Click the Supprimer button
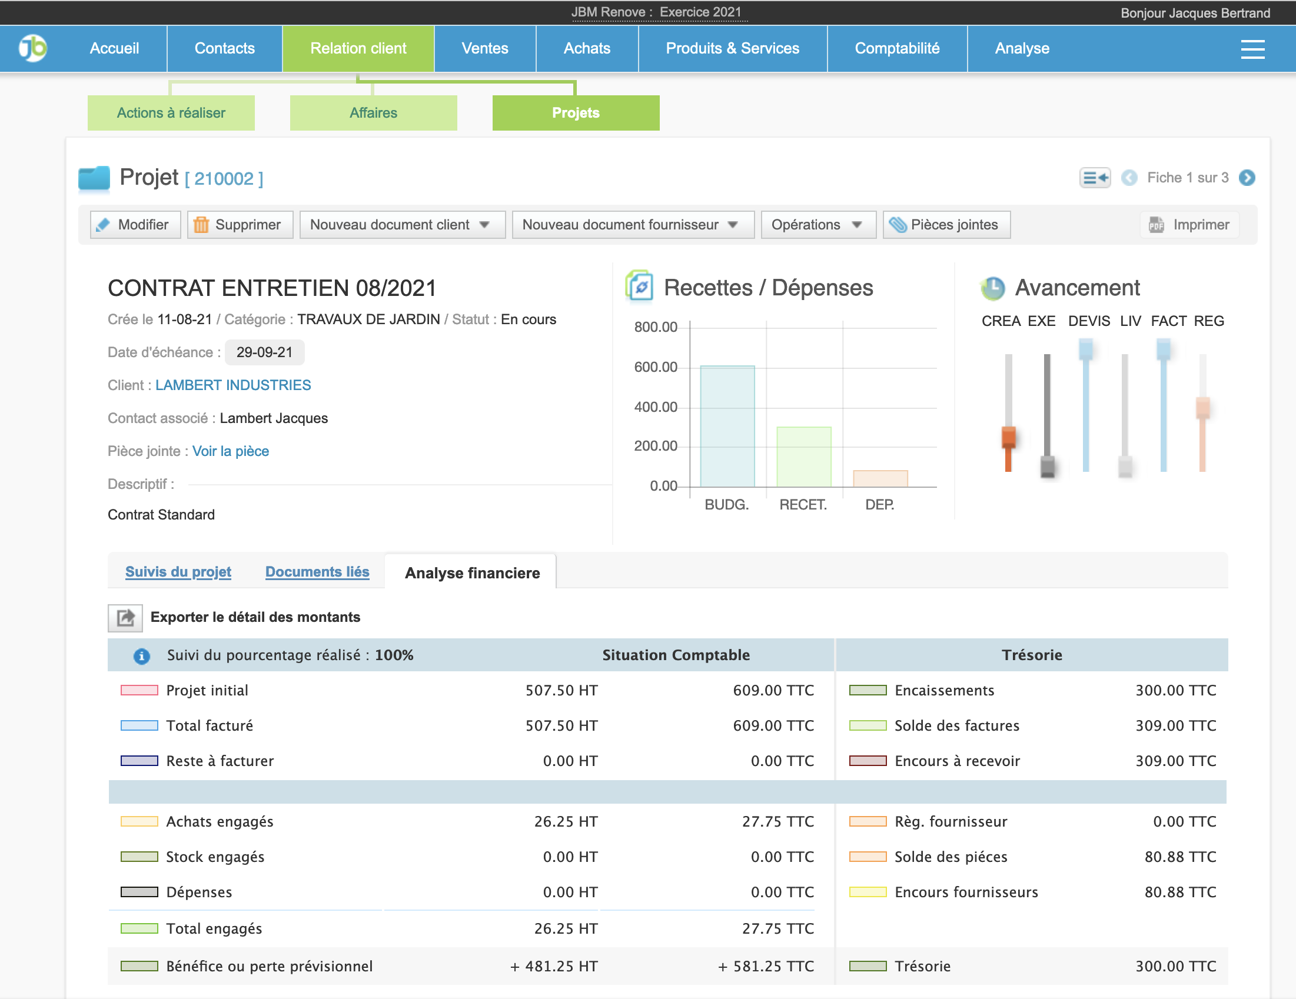1296x999 pixels. tap(240, 225)
